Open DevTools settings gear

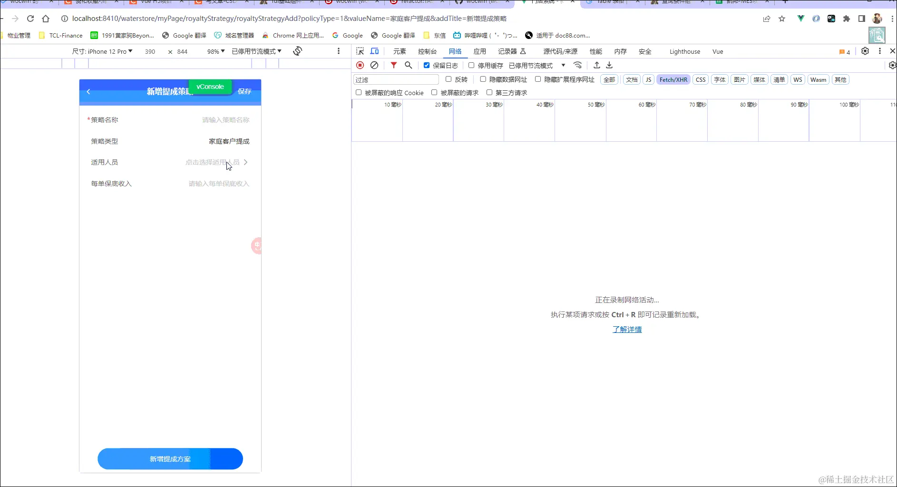coord(865,51)
